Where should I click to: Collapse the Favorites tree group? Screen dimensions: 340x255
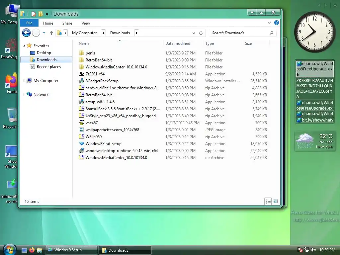24,45
